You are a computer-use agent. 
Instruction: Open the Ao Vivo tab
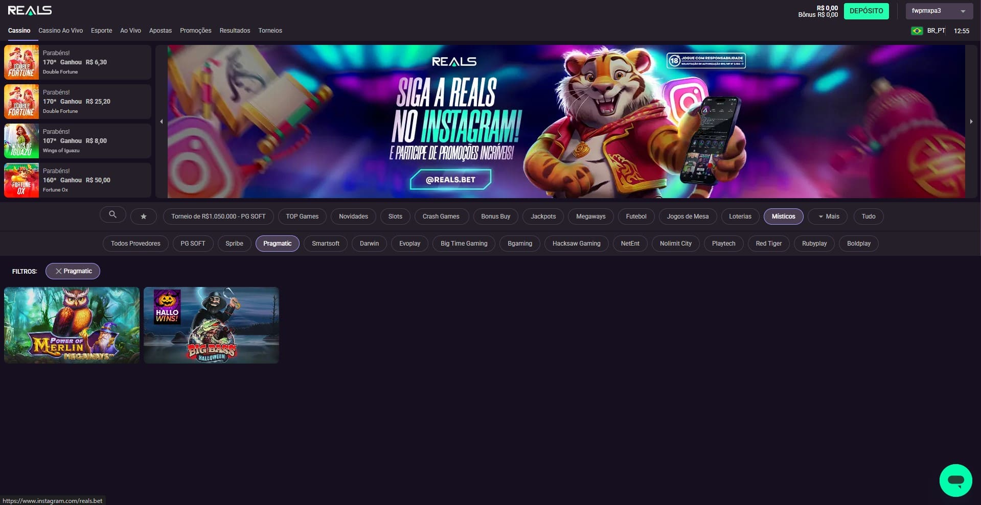(x=130, y=31)
